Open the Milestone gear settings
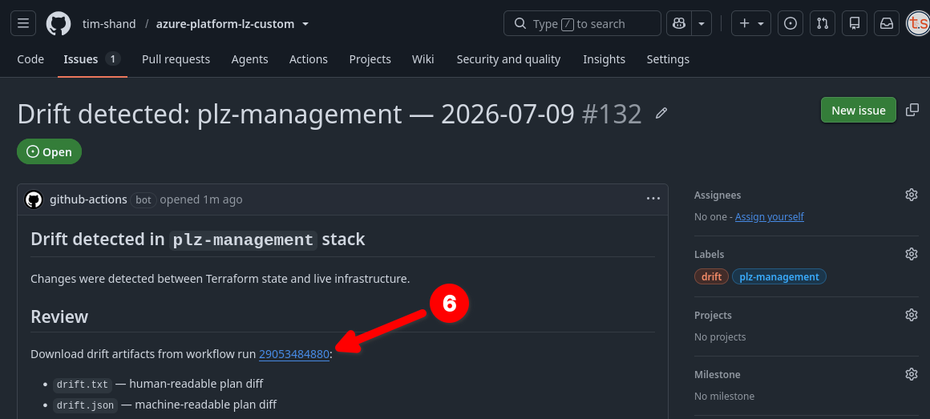The width and height of the screenshot is (930, 419). click(912, 375)
